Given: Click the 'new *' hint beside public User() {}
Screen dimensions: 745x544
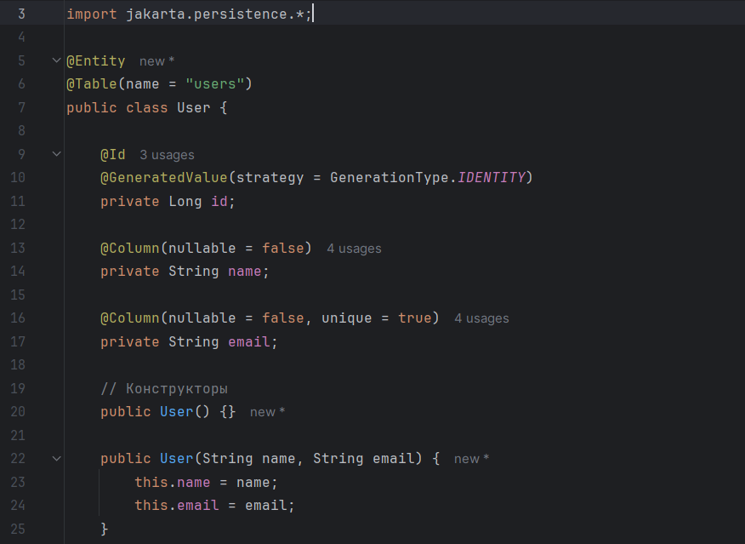Looking at the screenshot, I should tap(268, 412).
